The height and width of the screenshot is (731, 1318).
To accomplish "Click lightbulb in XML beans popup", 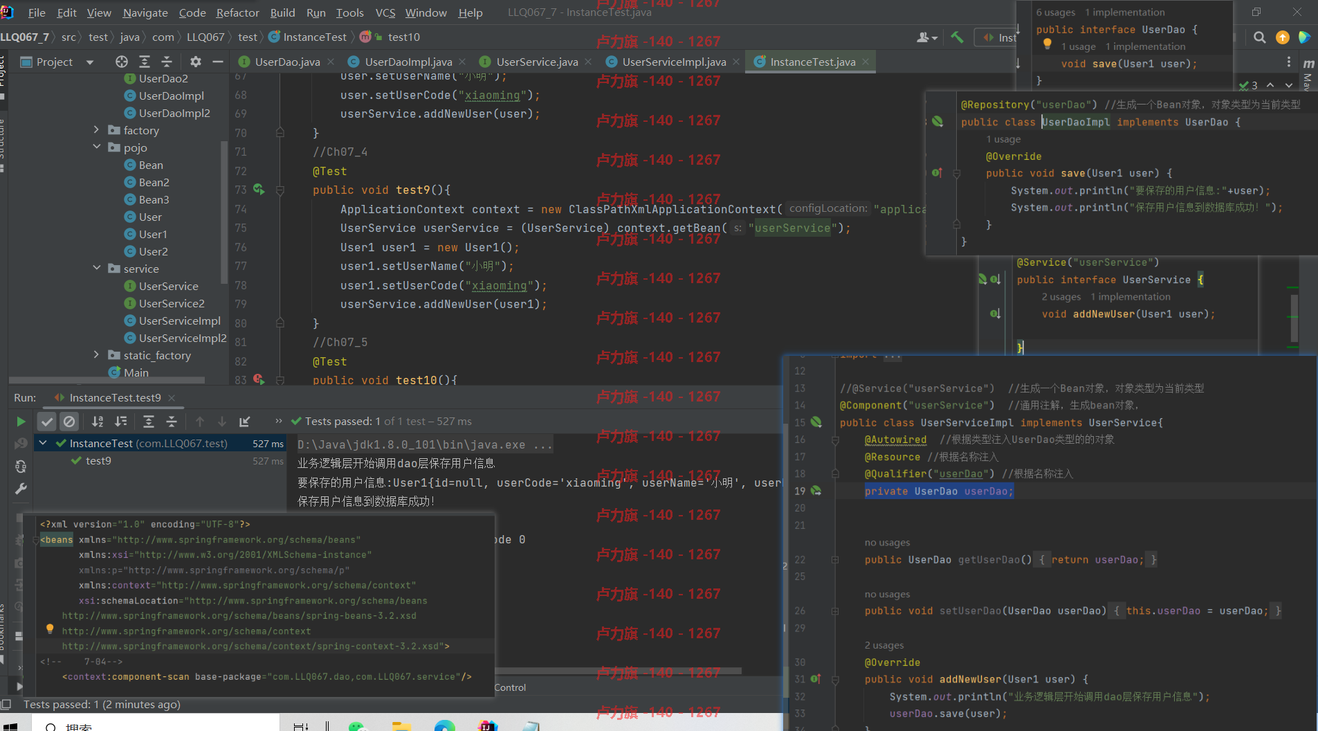I will pos(50,629).
